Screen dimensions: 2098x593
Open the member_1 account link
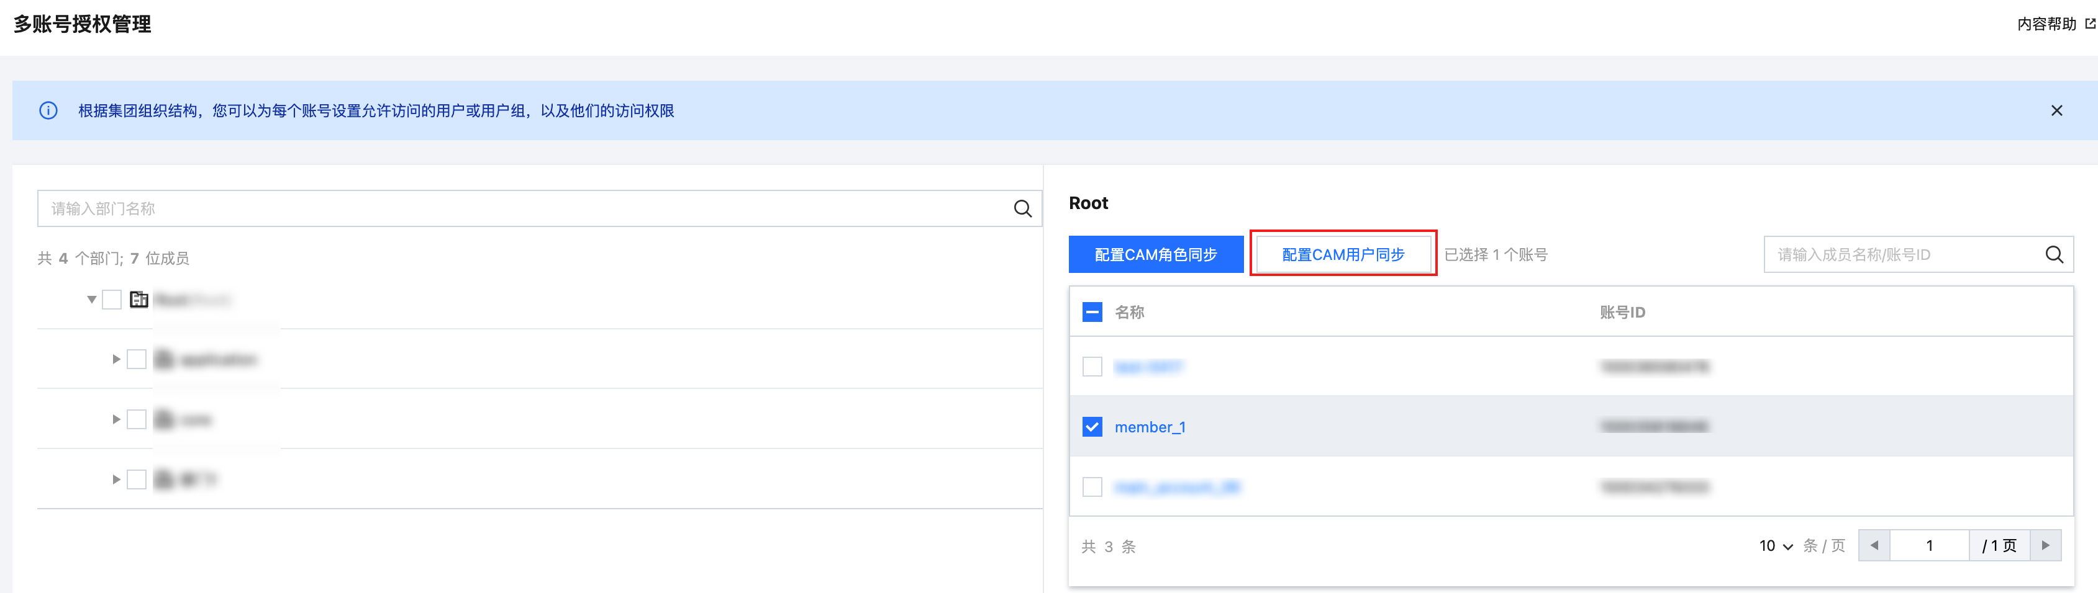[x=1149, y=427]
